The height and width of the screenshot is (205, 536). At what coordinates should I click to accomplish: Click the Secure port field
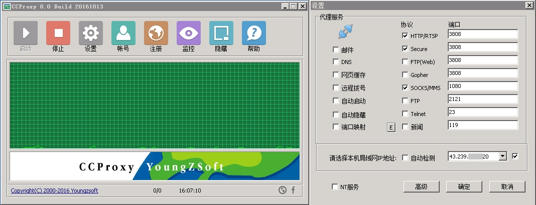coord(483,47)
